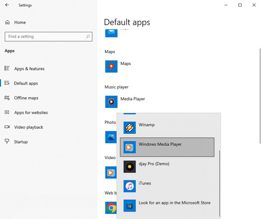Click the Mail app icon

tap(111, 33)
